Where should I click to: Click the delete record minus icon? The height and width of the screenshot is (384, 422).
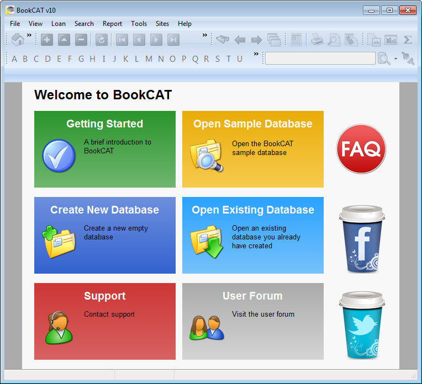(81, 40)
